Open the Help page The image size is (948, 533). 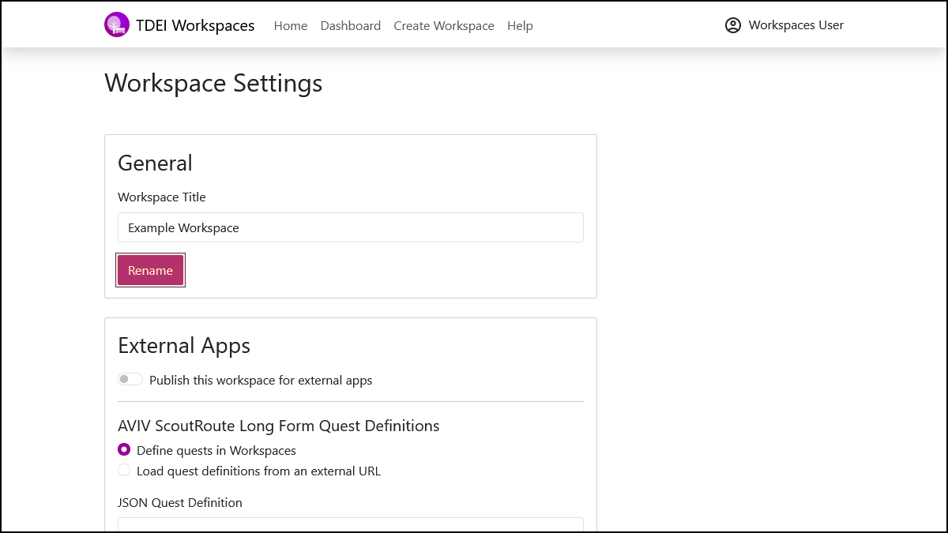(x=520, y=25)
